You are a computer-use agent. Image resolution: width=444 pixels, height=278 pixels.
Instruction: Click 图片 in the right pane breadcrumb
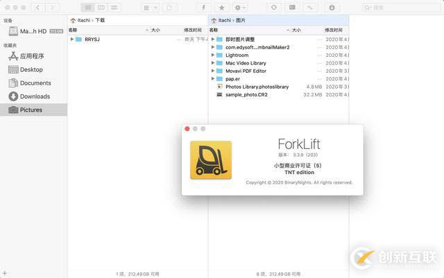(x=241, y=20)
